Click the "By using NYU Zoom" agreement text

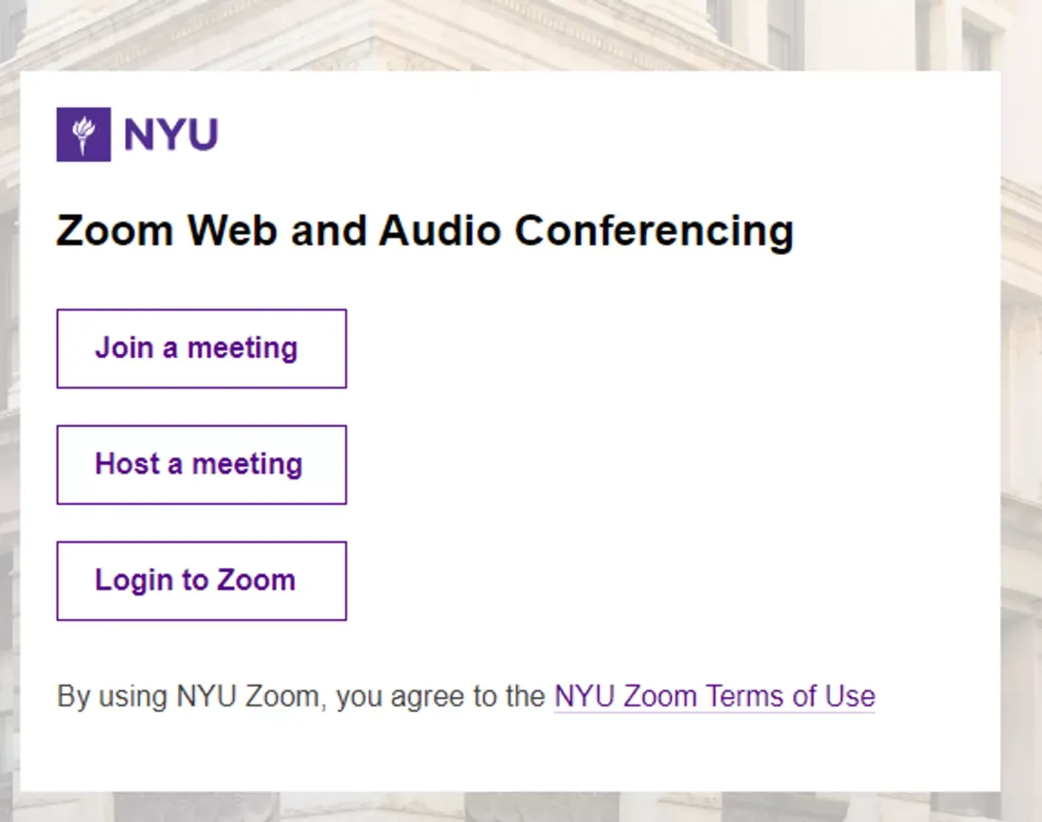[301, 697]
